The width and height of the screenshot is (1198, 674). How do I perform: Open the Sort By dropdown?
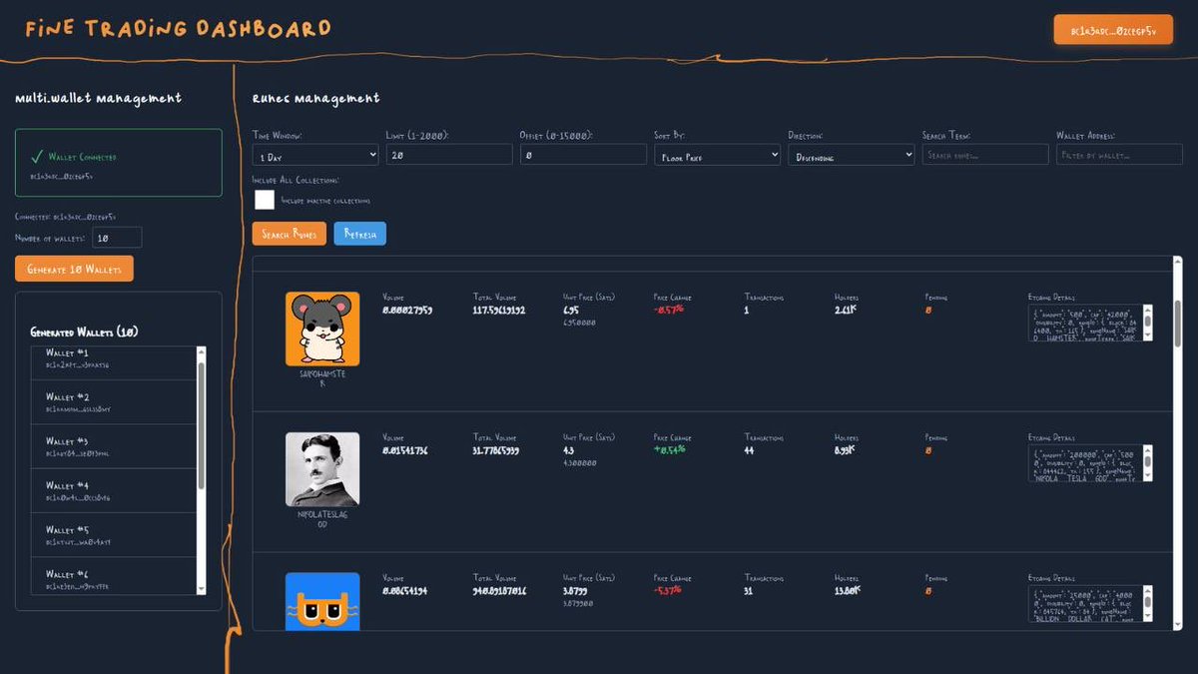click(x=717, y=155)
